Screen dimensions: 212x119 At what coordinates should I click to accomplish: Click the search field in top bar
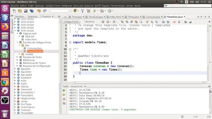(188, 6)
